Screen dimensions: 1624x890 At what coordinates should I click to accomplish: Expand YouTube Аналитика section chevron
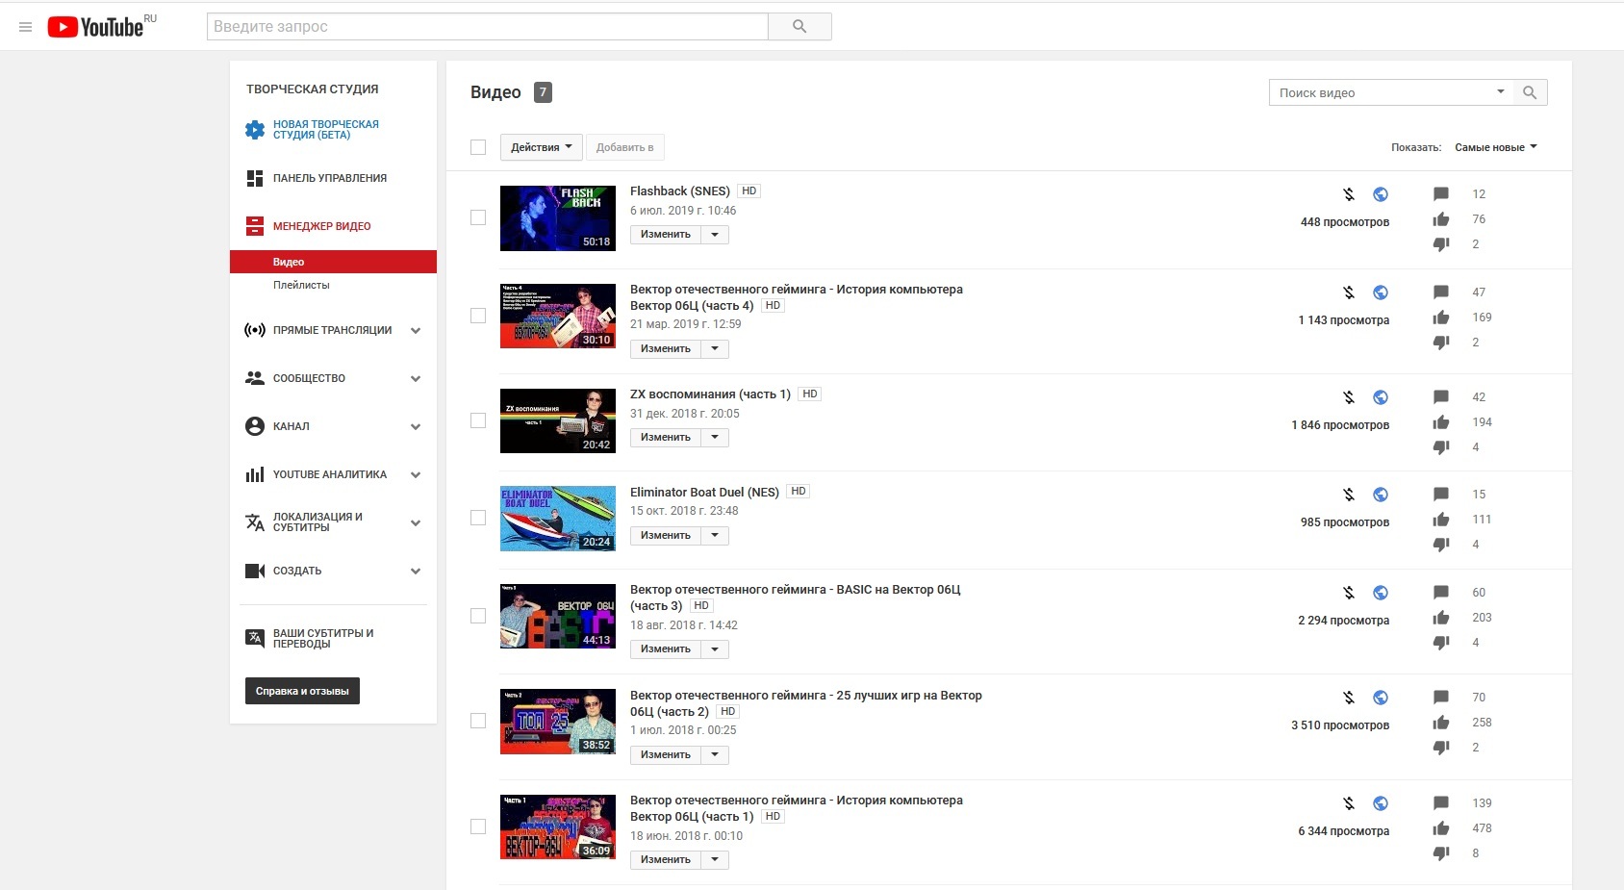coord(416,474)
